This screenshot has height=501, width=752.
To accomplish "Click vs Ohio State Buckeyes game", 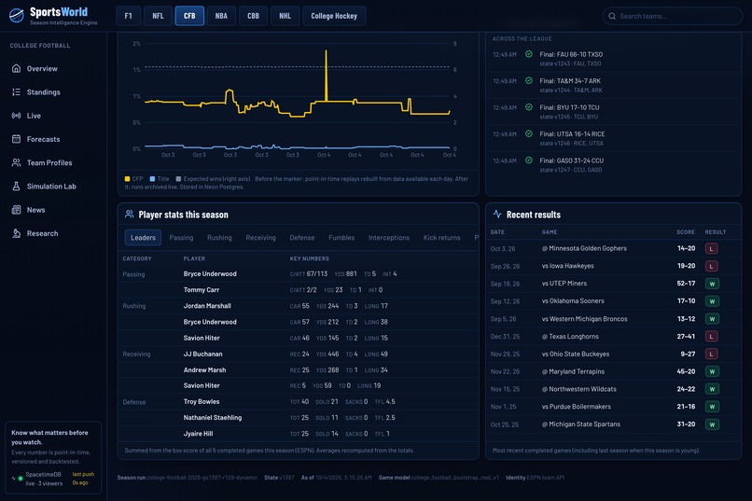I will tap(576, 354).
